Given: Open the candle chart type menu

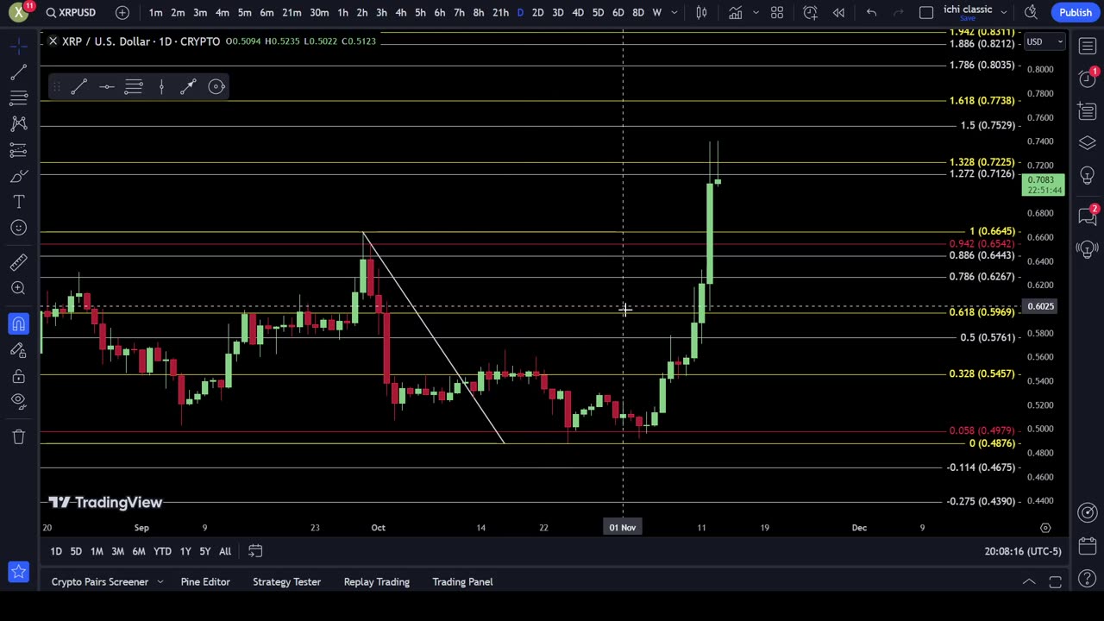Looking at the screenshot, I should click(x=702, y=12).
